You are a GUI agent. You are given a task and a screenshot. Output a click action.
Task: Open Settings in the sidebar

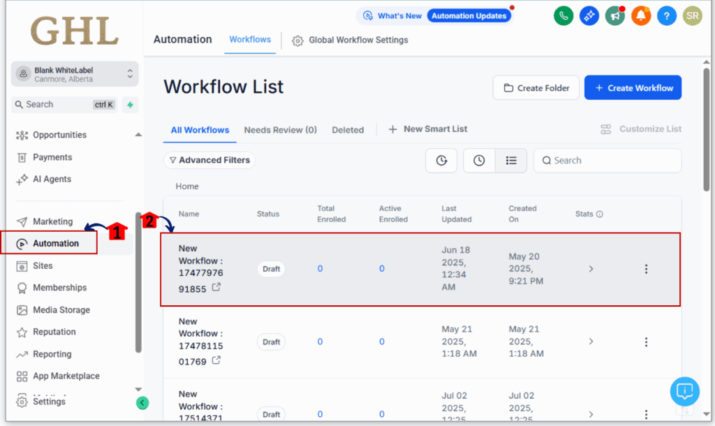pos(49,402)
